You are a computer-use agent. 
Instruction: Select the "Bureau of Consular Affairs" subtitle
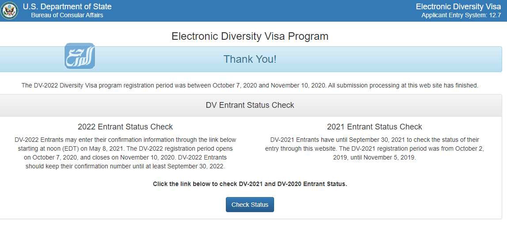(x=67, y=15)
